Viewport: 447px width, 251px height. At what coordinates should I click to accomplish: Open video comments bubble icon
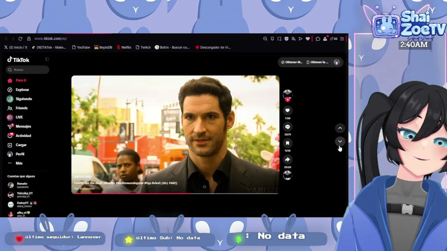pos(288,127)
